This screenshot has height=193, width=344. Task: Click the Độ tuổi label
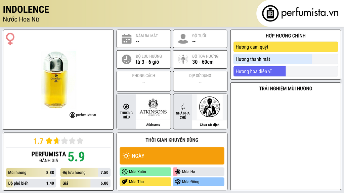[199, 36]
